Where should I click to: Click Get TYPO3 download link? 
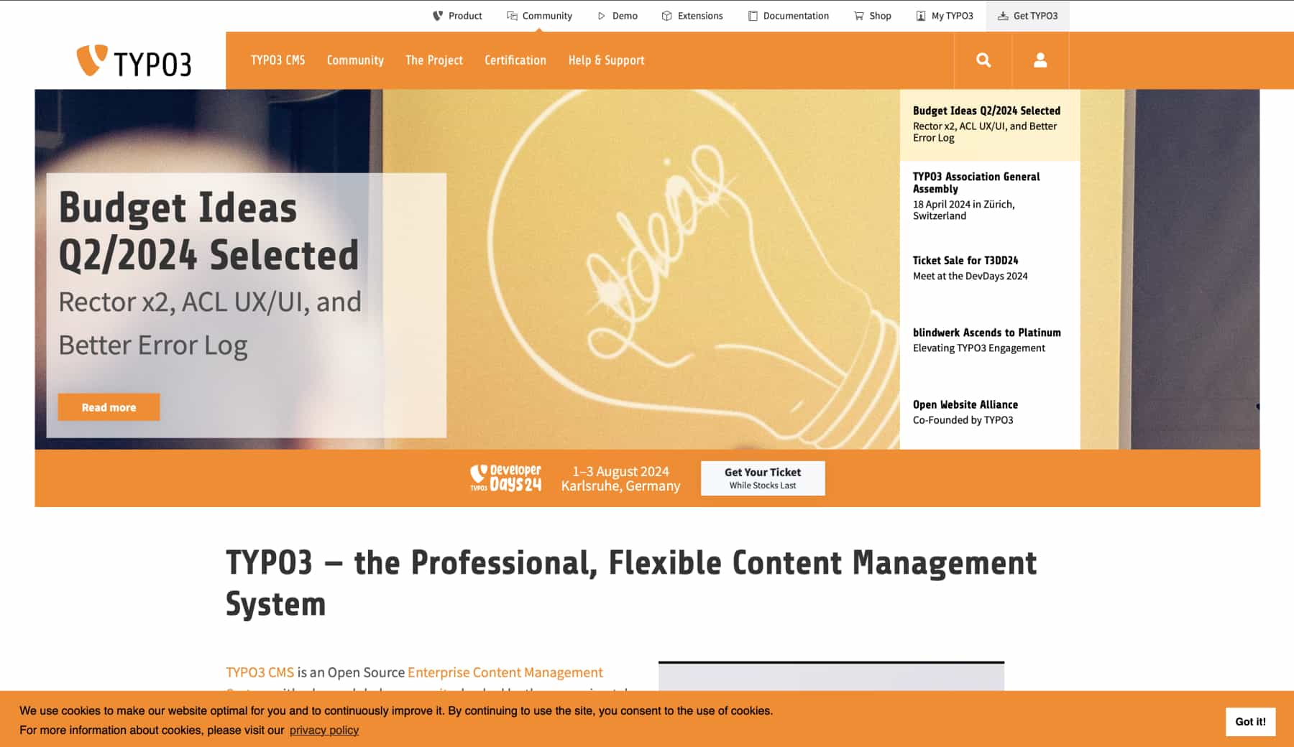pos(1027,16)
